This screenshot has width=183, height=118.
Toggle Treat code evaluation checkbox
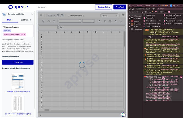(164, 24)
